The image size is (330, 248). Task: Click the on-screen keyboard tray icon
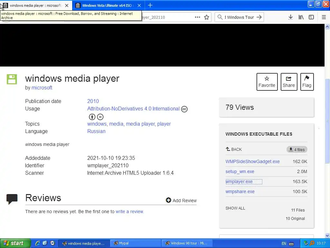click(x=291, y=243)
